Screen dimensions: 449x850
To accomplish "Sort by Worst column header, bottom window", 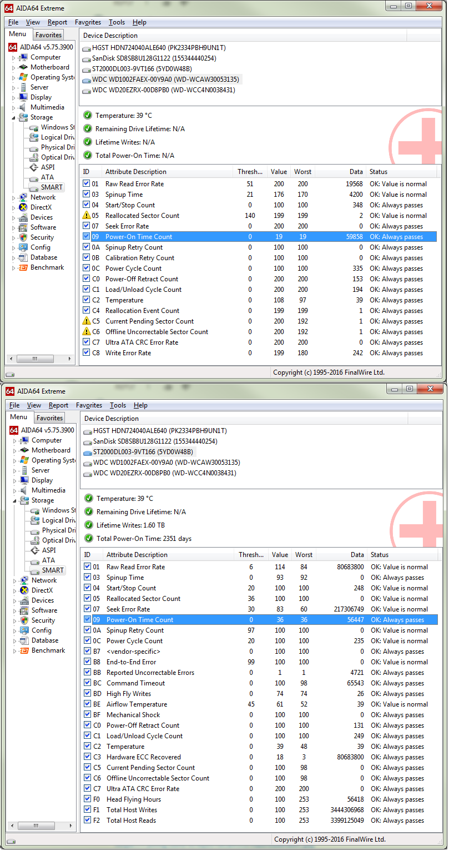I will point(304,555).
